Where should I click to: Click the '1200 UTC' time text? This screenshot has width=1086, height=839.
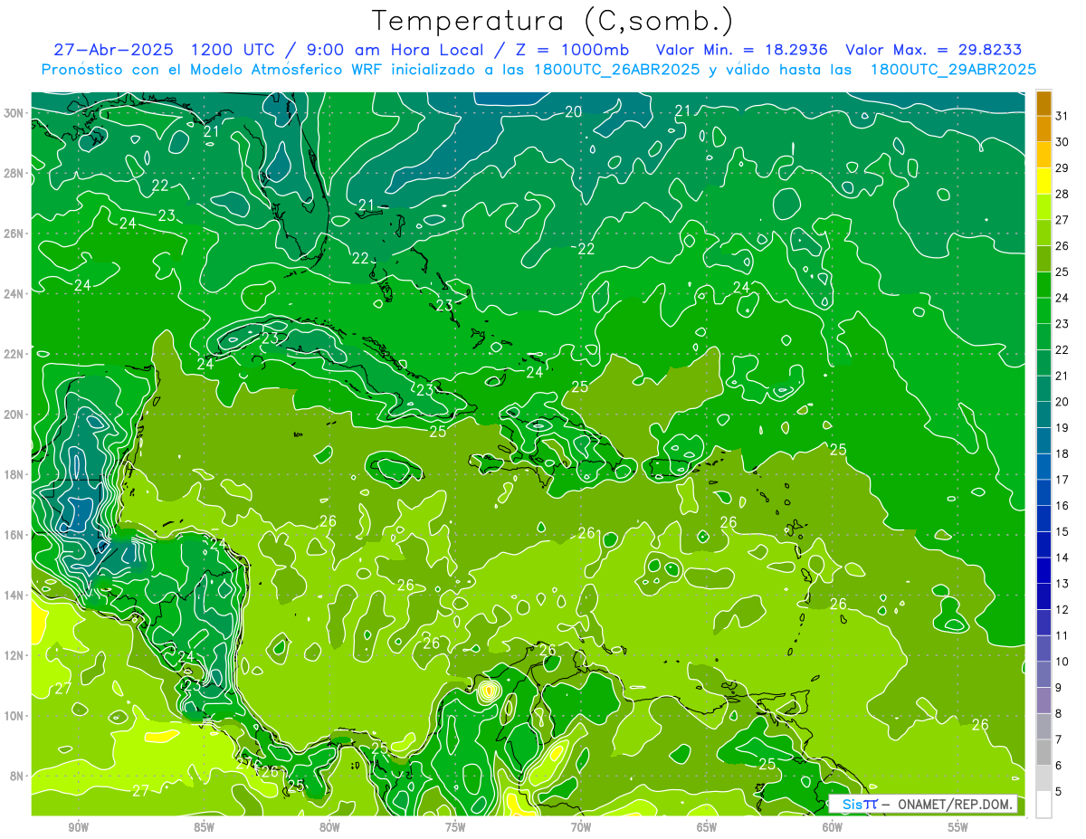point(235,50)
